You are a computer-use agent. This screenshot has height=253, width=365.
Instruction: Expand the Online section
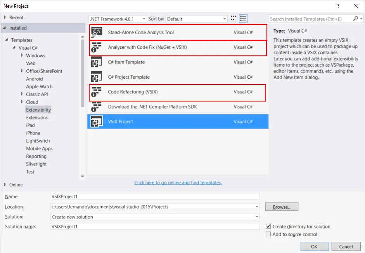pos(5,185)
